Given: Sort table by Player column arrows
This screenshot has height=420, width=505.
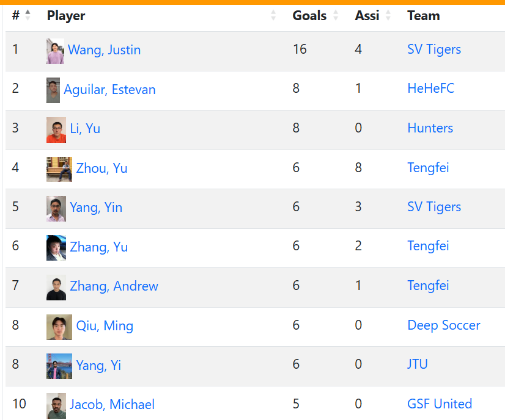Looking at the screenshot, I should click(273, 15).
